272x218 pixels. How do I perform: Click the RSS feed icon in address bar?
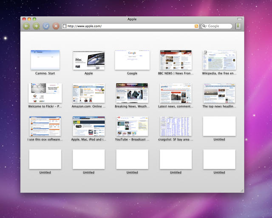(196, 26)
